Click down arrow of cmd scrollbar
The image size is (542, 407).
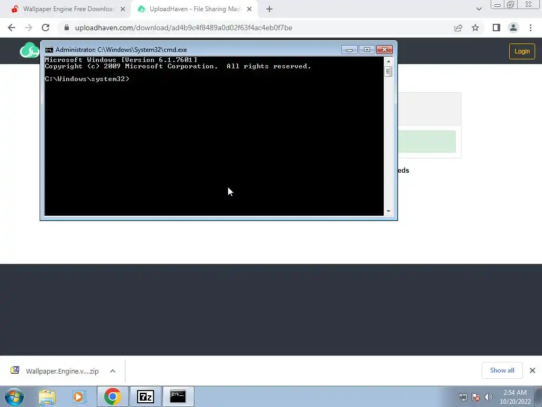click(388, 211)
